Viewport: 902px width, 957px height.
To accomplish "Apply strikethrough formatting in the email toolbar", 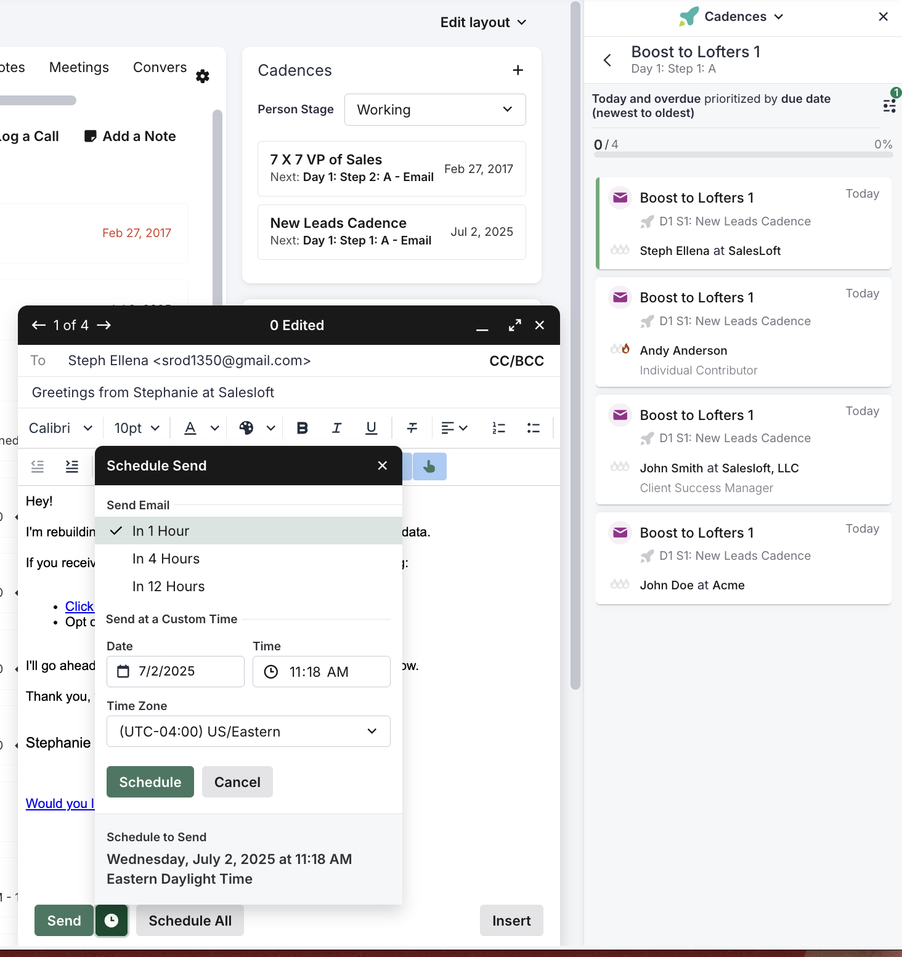I will tap(412, 428).
